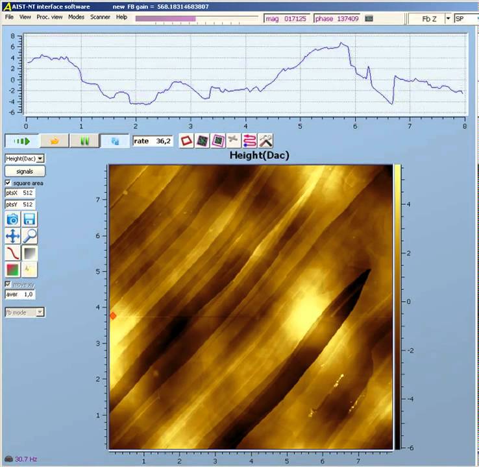The image size is (479, 467).
Task: Click the height color scale bar
Action: click(397, 307)
